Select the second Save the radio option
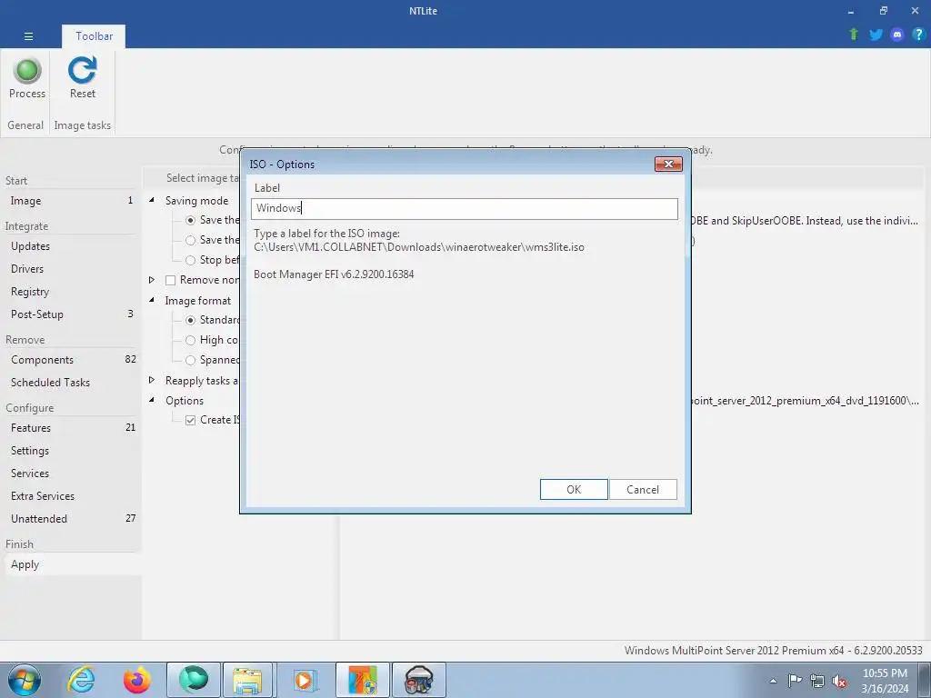 (x=190, y=240)
